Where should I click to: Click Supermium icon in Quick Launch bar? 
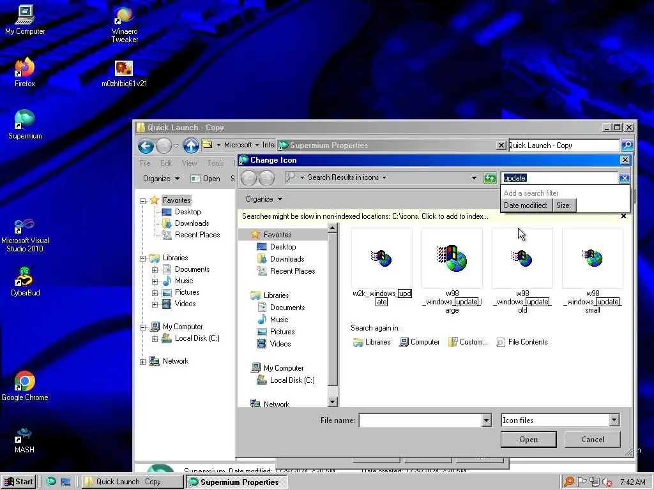51,482
